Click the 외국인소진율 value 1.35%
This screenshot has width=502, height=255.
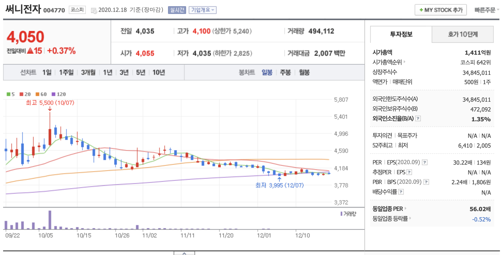point(481,119)
